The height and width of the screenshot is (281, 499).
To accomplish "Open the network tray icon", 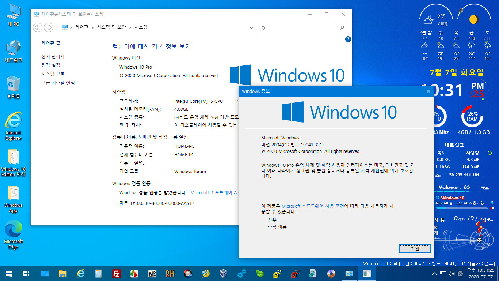I will [x=443, y=273].
